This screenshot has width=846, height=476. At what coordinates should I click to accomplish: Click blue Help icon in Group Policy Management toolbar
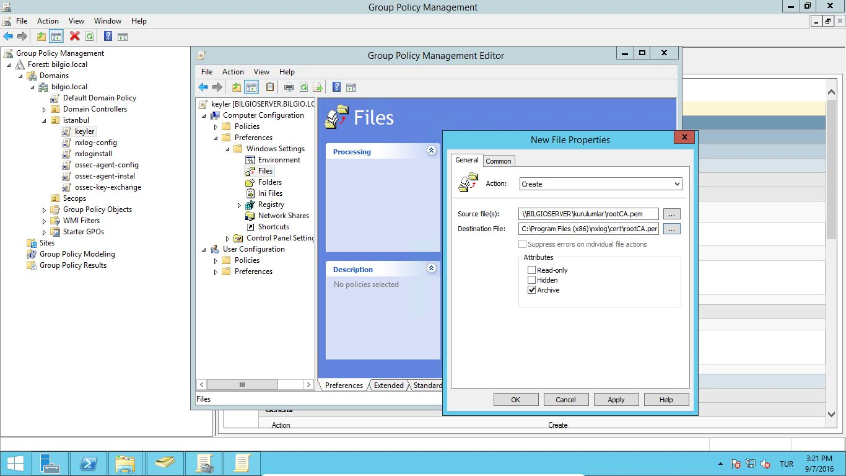pos(108,37)
